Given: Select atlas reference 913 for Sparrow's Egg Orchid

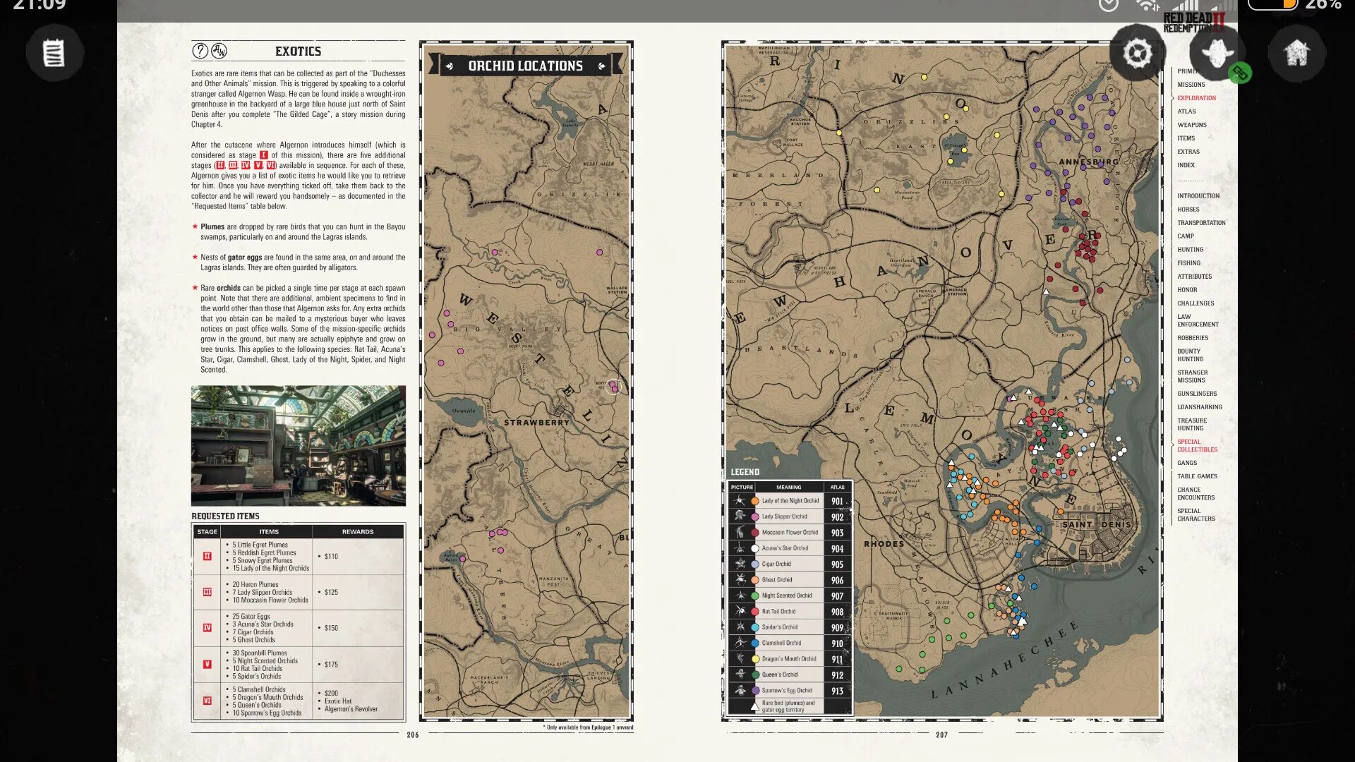Looking at the screenshot, I should click(837, 691).
